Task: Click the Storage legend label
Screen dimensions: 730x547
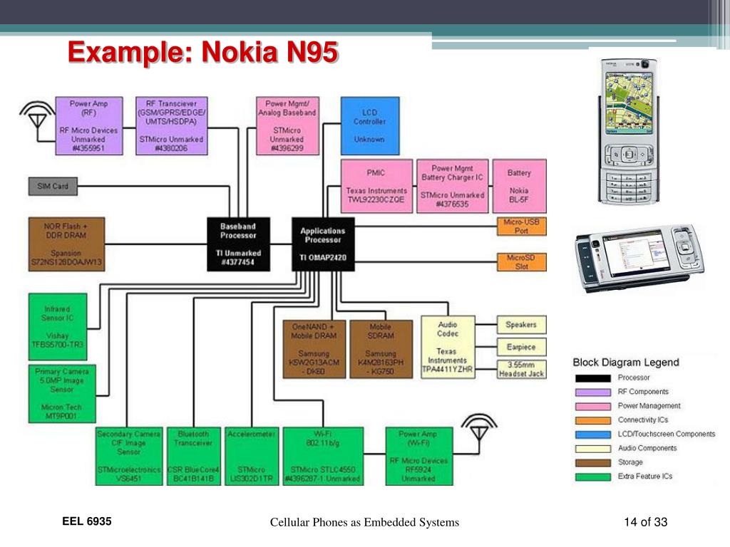Action: [x=630, y=462]
